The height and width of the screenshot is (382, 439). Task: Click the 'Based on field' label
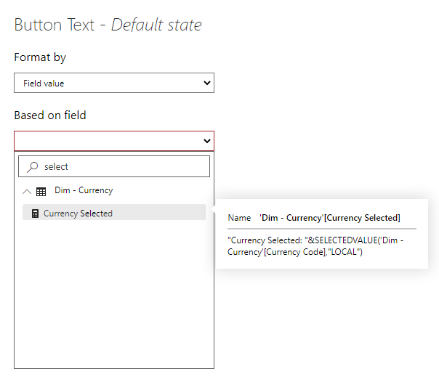pos(50,115)
